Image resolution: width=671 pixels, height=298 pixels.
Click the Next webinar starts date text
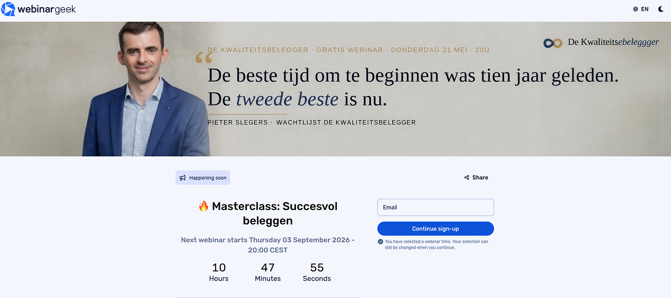coord(268,245)
